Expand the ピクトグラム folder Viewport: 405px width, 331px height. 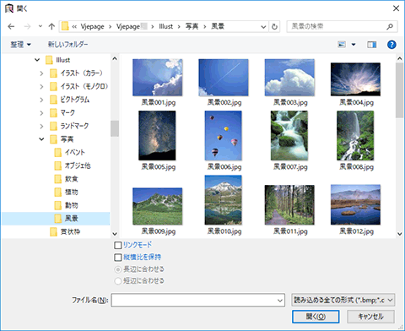click(41, 100)
